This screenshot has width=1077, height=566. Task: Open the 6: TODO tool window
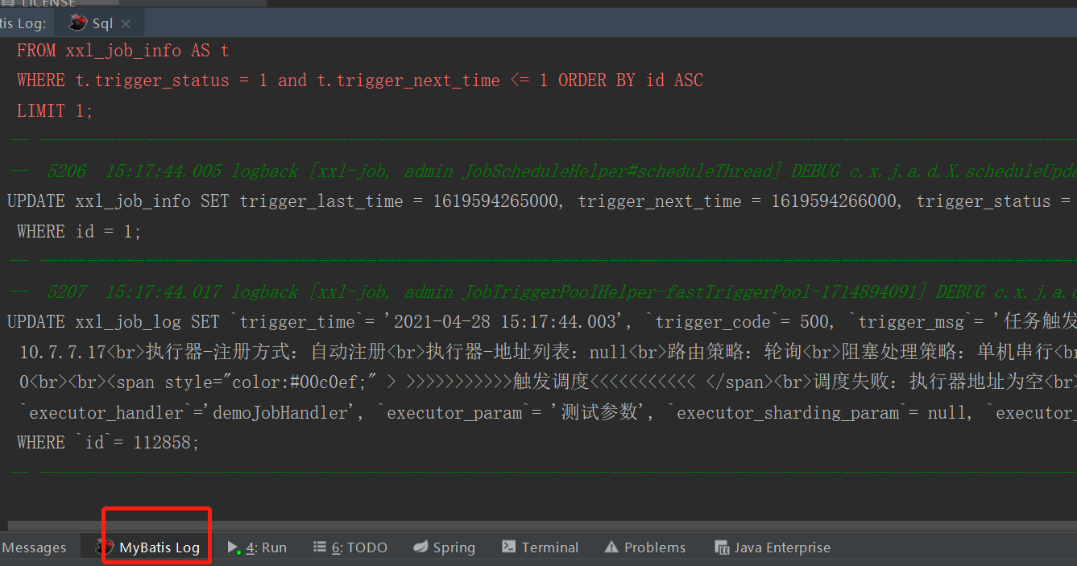[x=350, y=547]
